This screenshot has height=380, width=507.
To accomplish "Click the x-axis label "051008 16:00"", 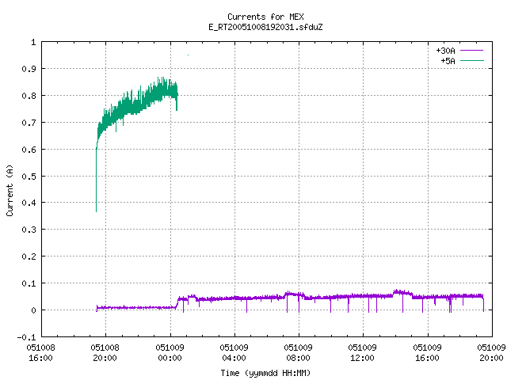I will pyautogui.click(x=40, y=353).
